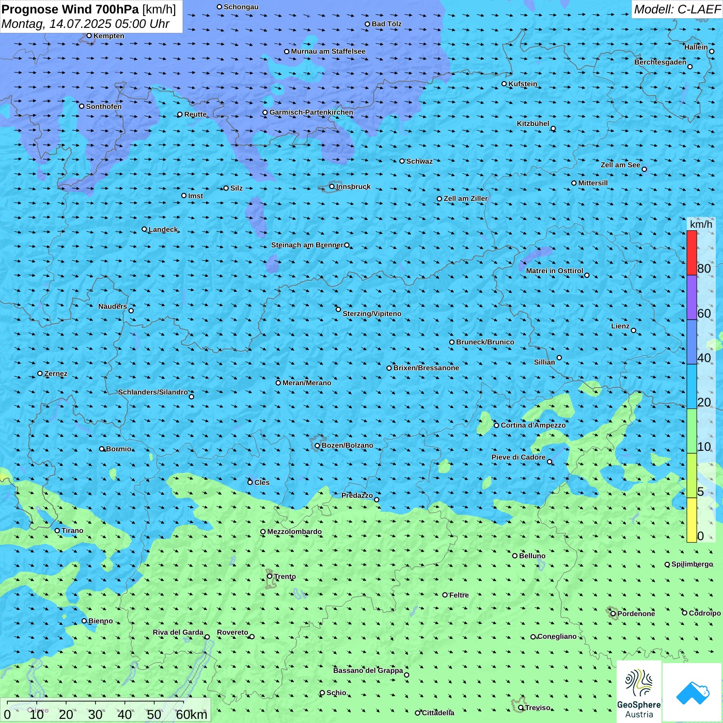
Task: Click the 'Zernez' label
Action: click(56, 373)
